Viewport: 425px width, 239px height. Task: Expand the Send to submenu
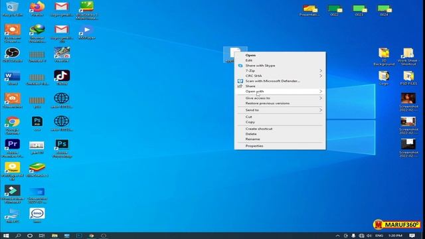pyautogui.click(x=280, y=110)
